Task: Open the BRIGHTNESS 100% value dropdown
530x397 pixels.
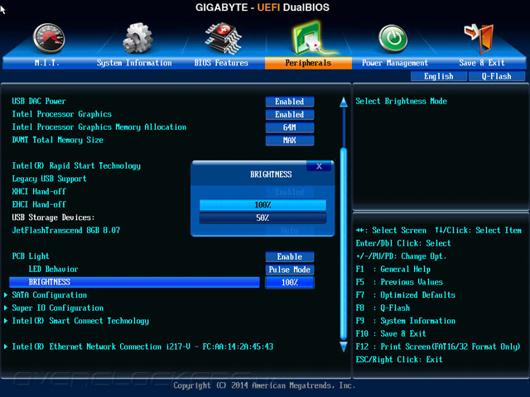Action: click(290, 283)
